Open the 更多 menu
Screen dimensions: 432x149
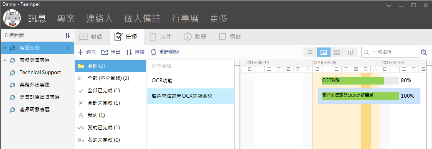[219, 19]
